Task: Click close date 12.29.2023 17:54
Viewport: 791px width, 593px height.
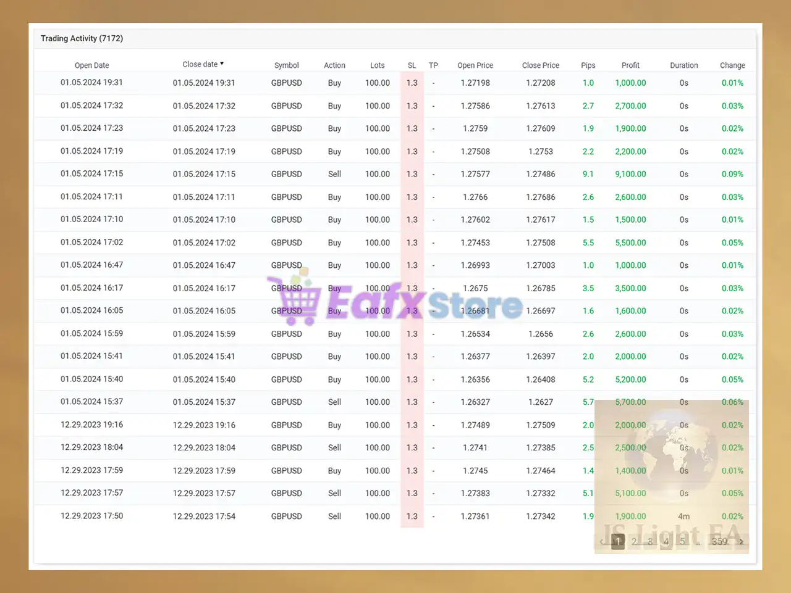Action: pos(204,516)
